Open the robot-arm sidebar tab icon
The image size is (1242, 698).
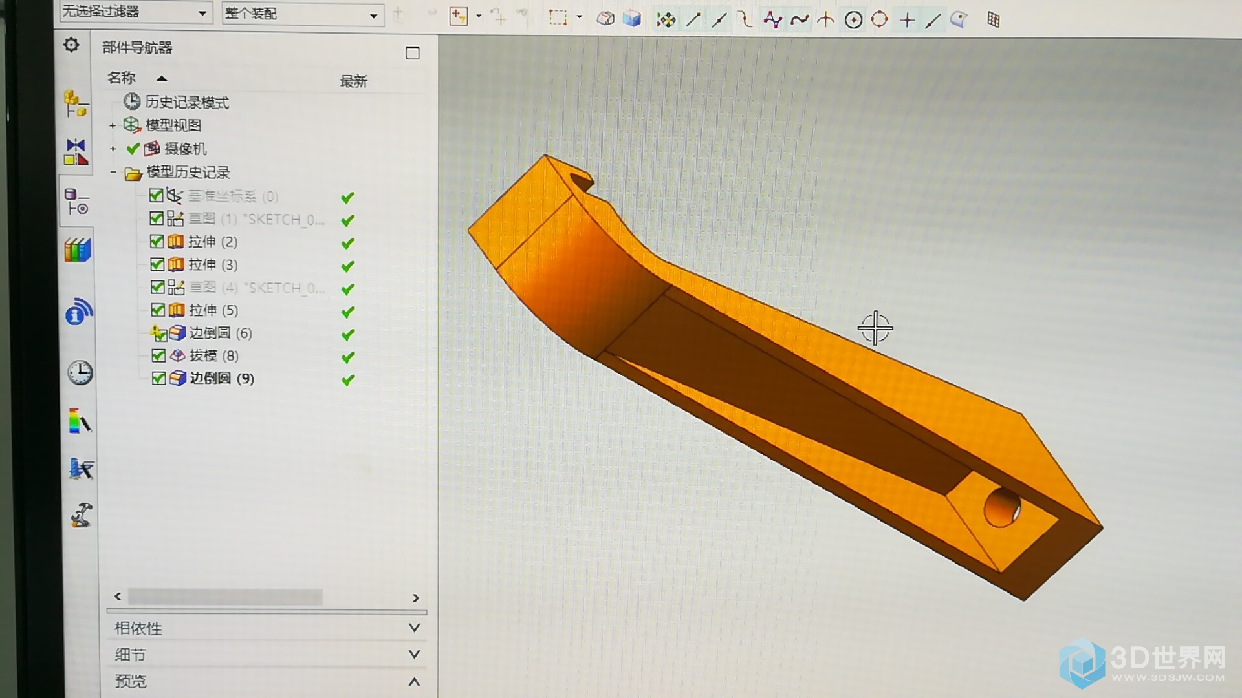(x=81, y=515)
